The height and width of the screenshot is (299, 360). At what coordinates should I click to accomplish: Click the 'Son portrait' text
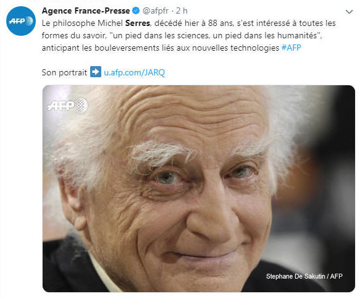click(64, 72)
